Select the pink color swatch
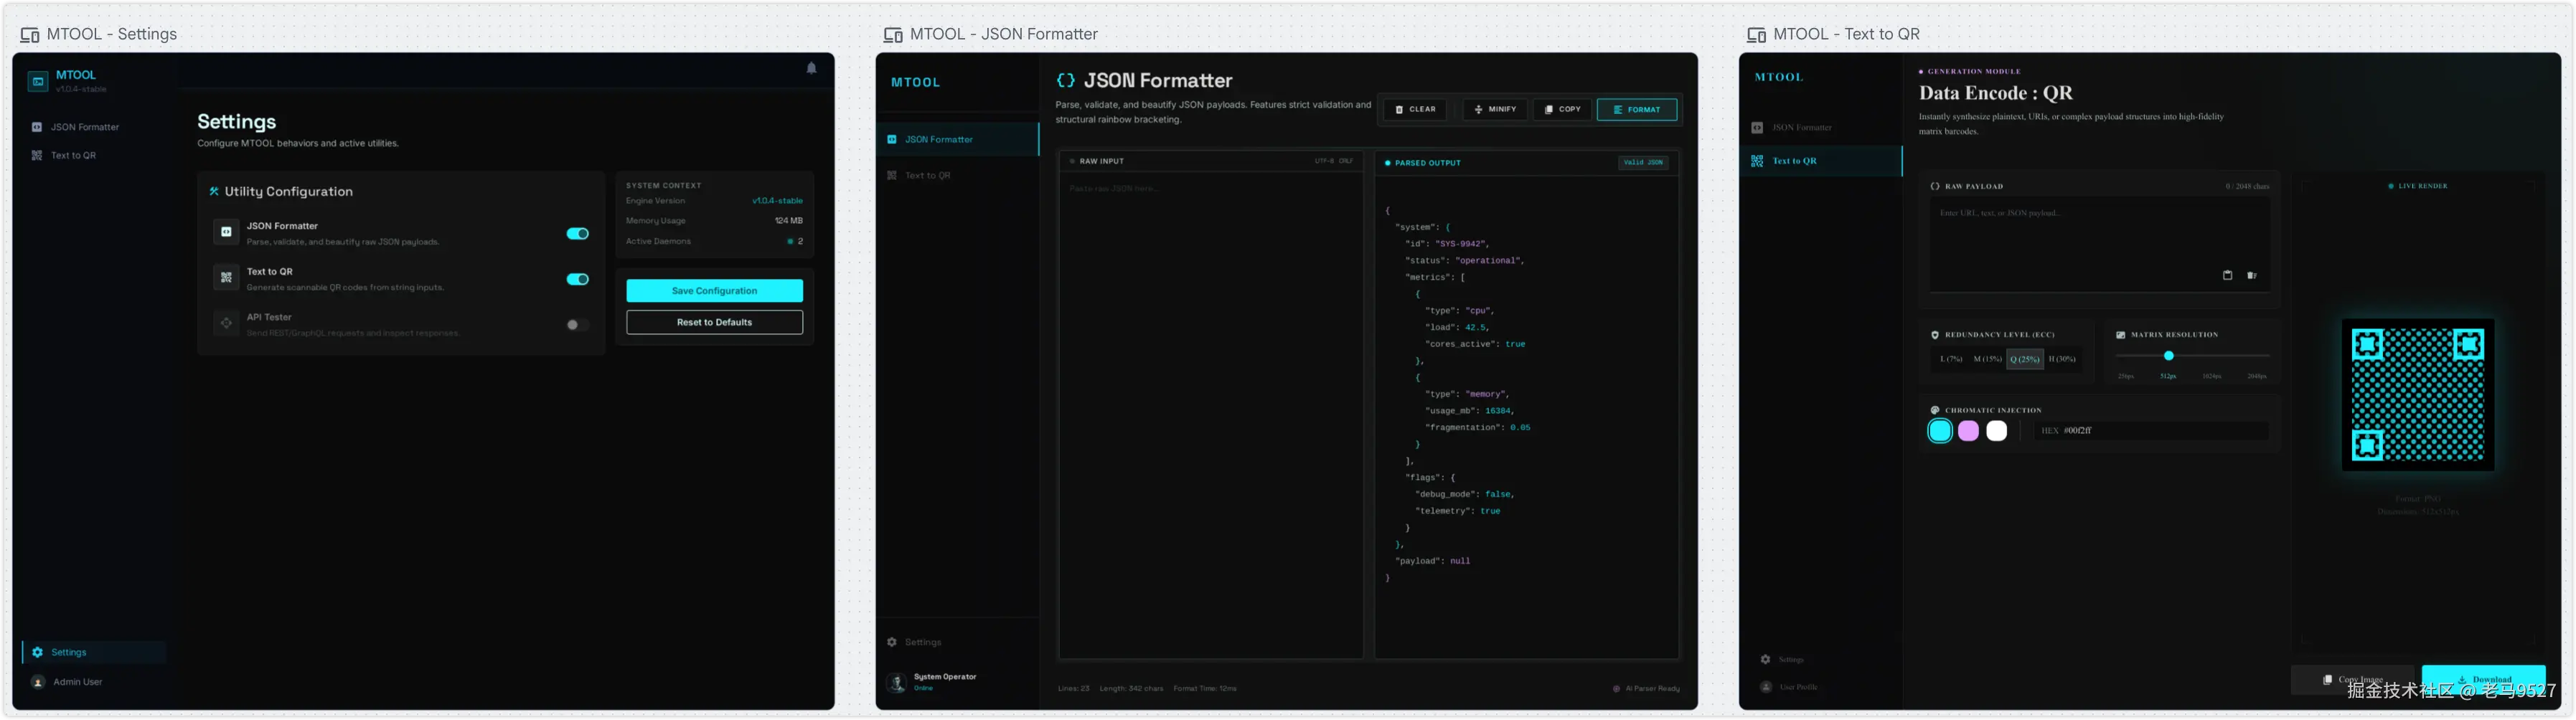 coord(1968,431)
